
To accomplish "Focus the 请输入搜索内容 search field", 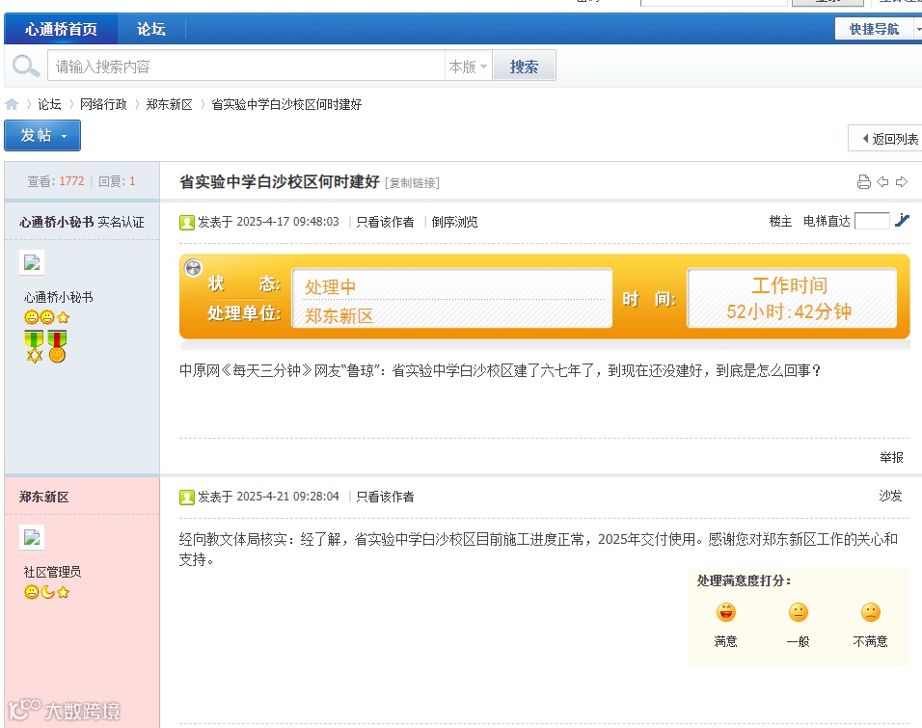I will (246, 66).
